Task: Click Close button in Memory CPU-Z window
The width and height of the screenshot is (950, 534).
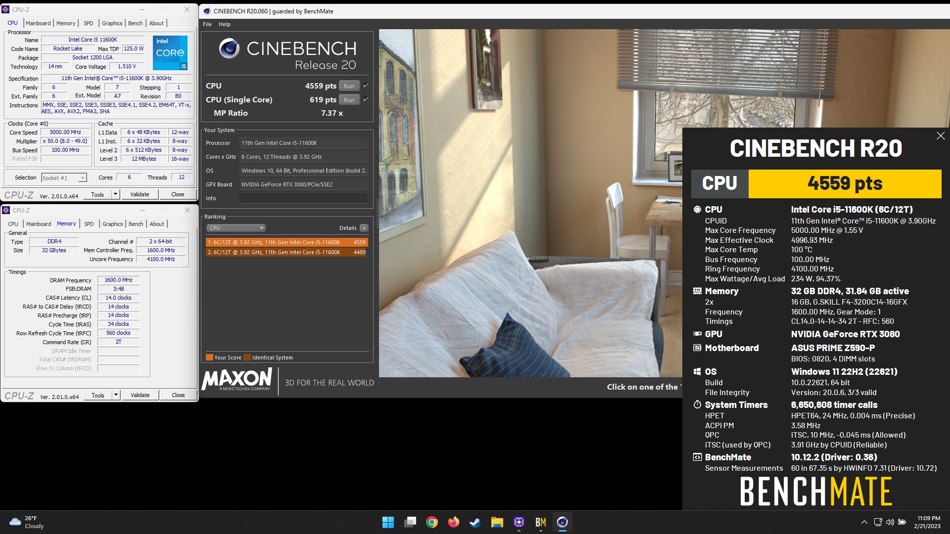Action: click(x=178, y=395)
